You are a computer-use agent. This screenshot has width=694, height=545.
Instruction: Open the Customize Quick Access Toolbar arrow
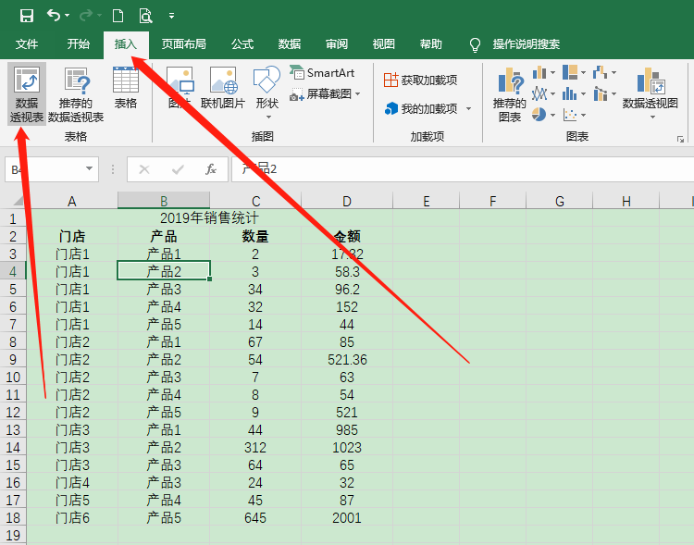coord(171,16)
